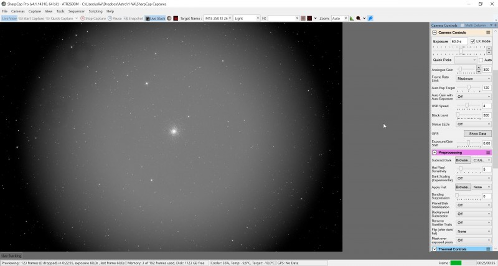The height and width of the screenshot is (266, 498).
Task: Click the gray-brown swatch toolbar icon
Action: click(x=303, y=19)
